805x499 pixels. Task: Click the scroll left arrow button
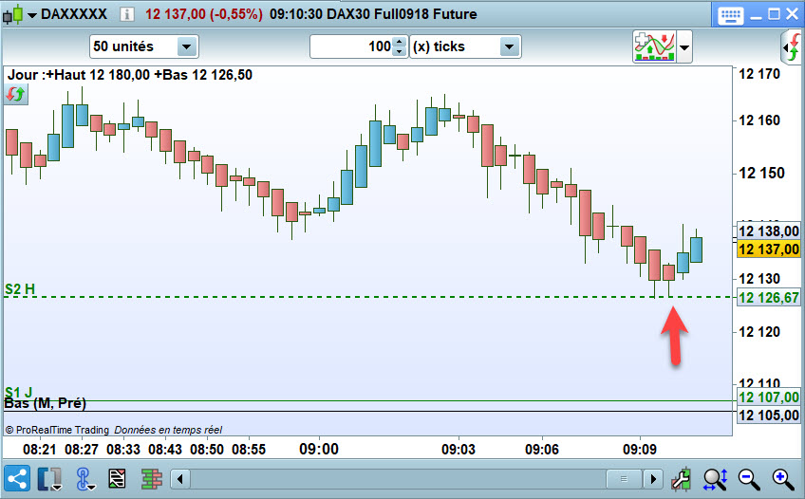[x=179, y=479]
